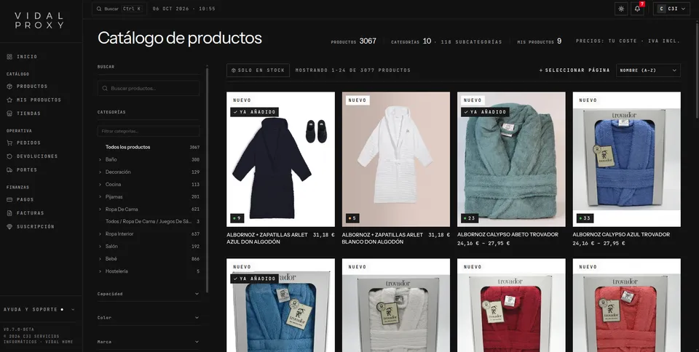The image size is (699, 352).
Task: Expand the Capacidad filter section
Action: point(149,294)
